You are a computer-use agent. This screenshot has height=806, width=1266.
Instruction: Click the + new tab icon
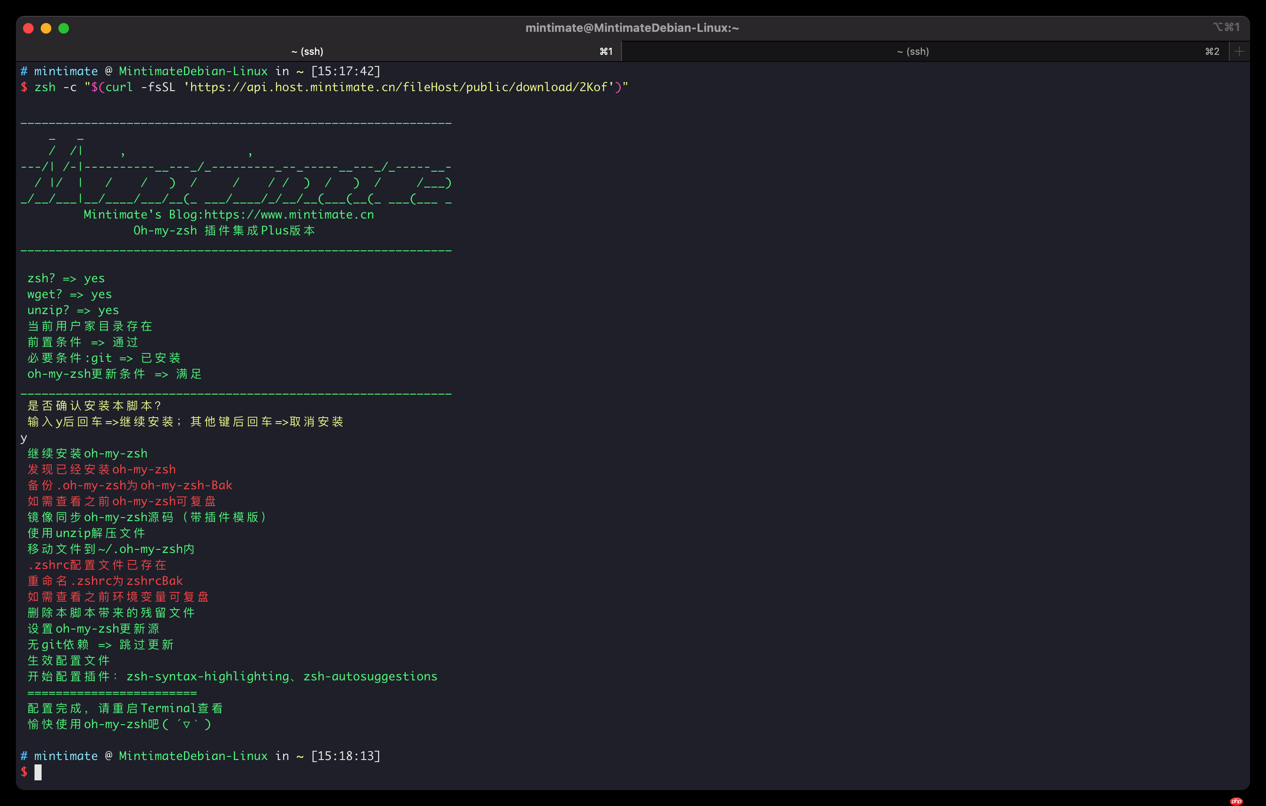[x=1240, y=51]
